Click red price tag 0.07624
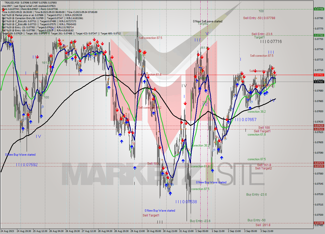 pos(319,129)
